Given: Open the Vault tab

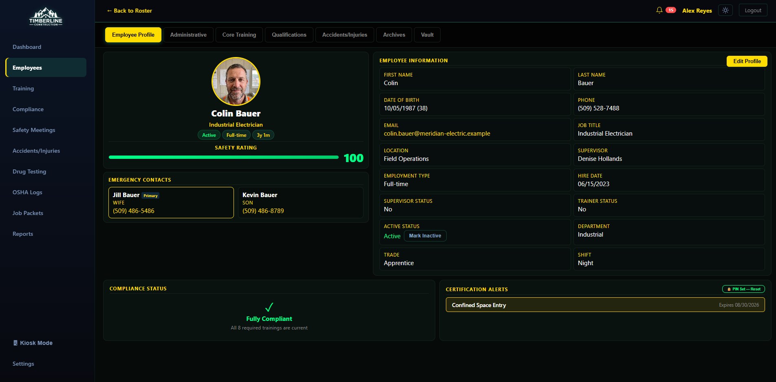Looking at the screenshot, I should click(427, 35).
